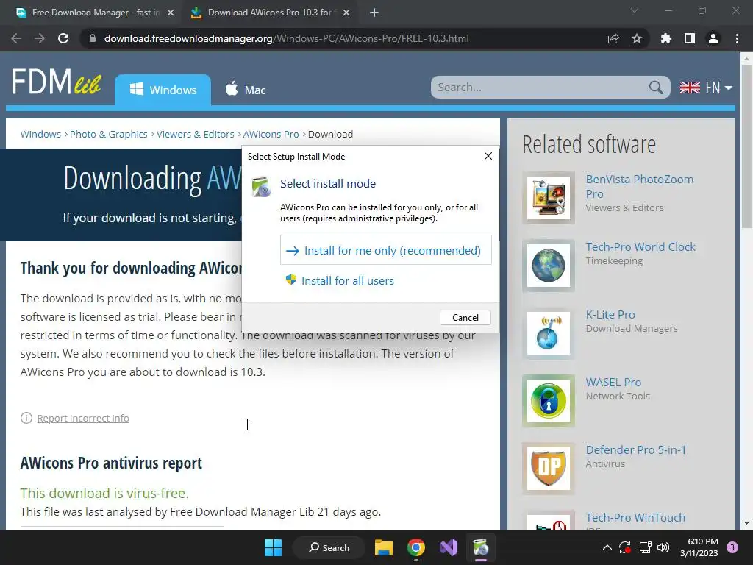The image size is (753, 565).
Task: Open the Chrome profile icon
Action: pos(713,38)
